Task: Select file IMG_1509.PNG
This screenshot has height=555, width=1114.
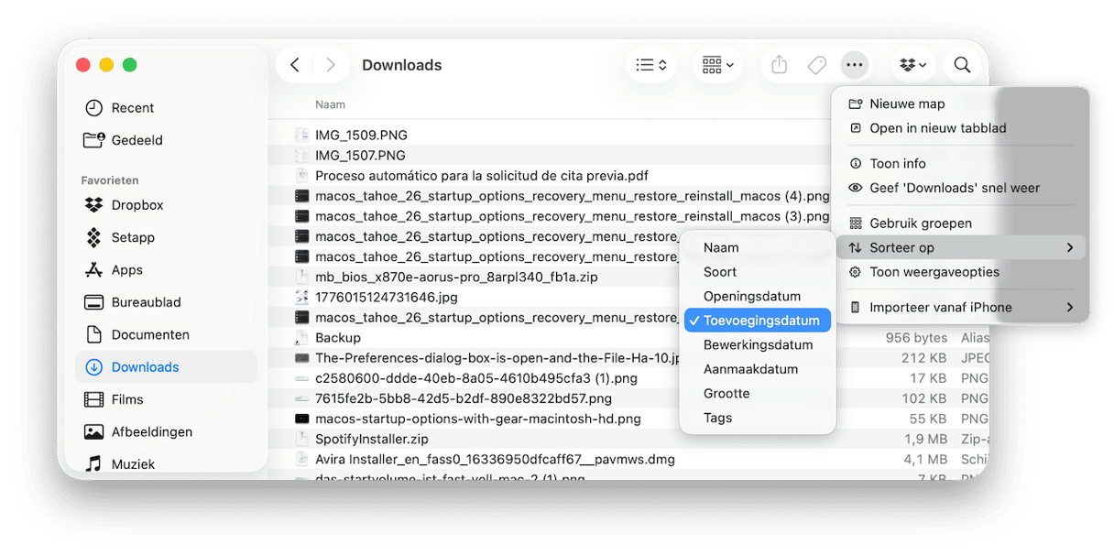Action: coord(361,136)
